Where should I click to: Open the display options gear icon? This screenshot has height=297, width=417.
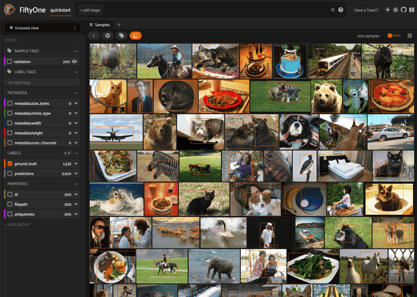coord(107,36)
